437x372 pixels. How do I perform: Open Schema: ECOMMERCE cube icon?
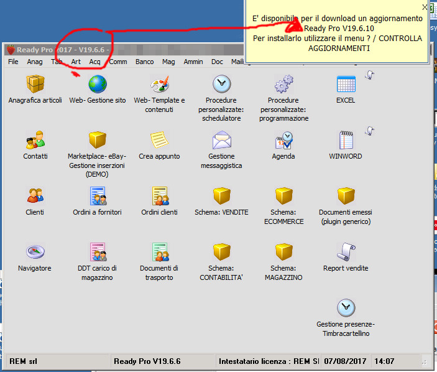(283, 196)
